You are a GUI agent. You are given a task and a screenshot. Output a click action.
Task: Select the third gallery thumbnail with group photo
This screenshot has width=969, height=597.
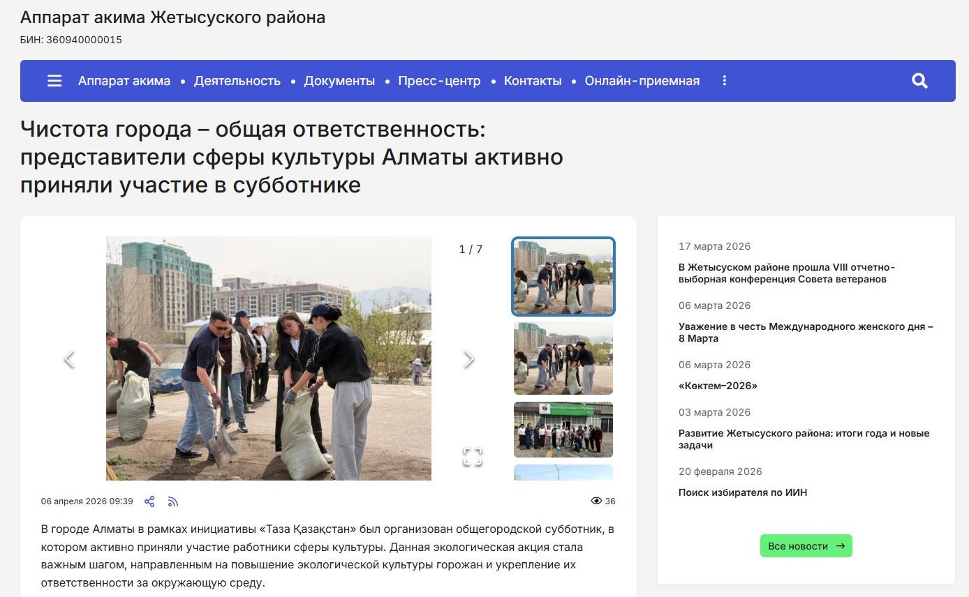click(563, 429)
